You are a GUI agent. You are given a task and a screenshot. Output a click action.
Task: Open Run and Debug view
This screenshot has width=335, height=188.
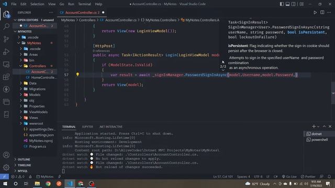click(6, 52)
